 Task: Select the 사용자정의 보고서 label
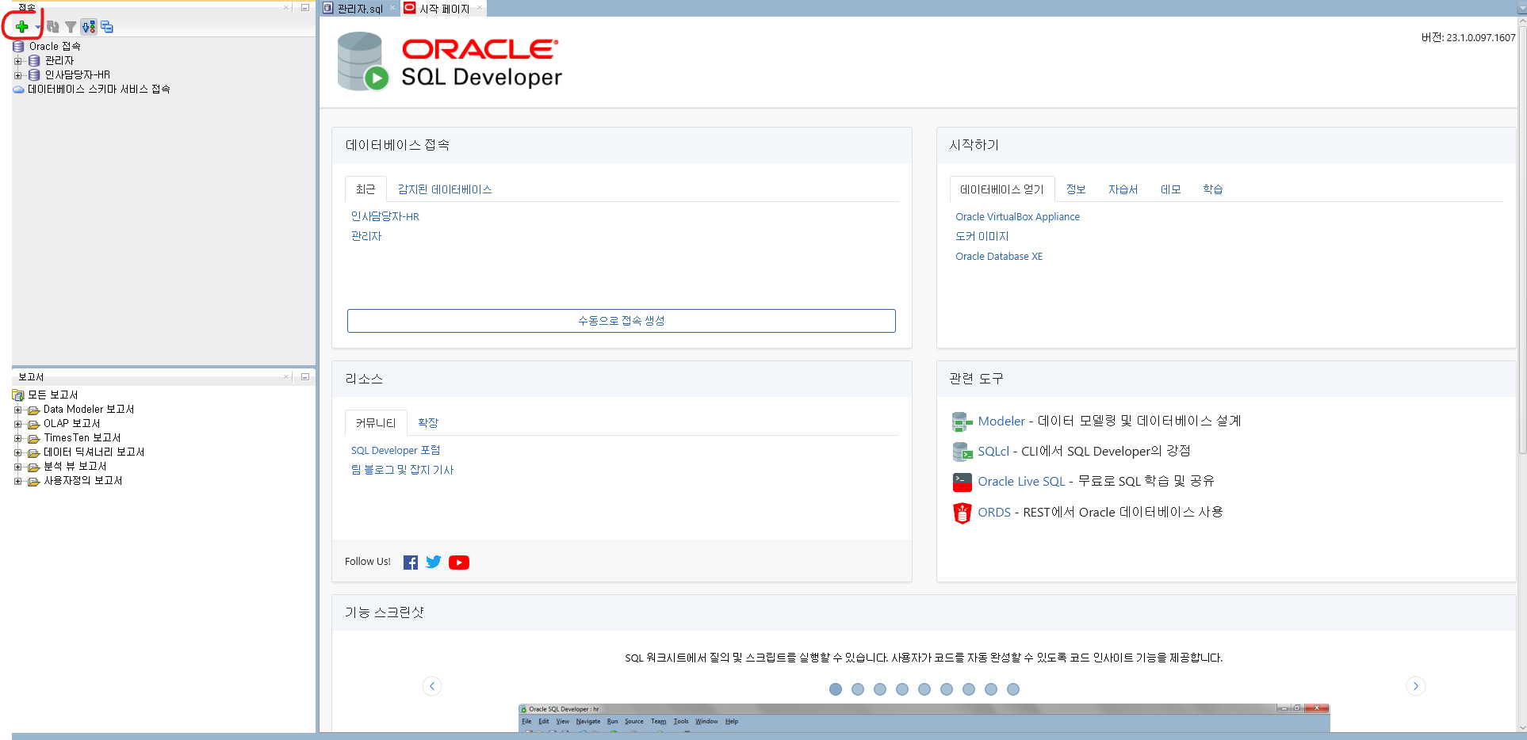click(83, 481)
